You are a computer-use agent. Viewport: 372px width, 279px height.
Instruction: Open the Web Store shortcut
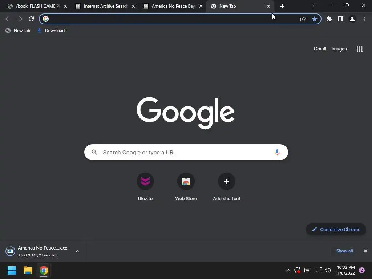click(x=186, y=187)
